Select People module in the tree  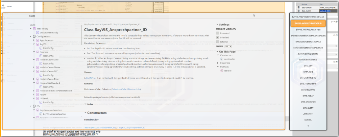[43, 94]
